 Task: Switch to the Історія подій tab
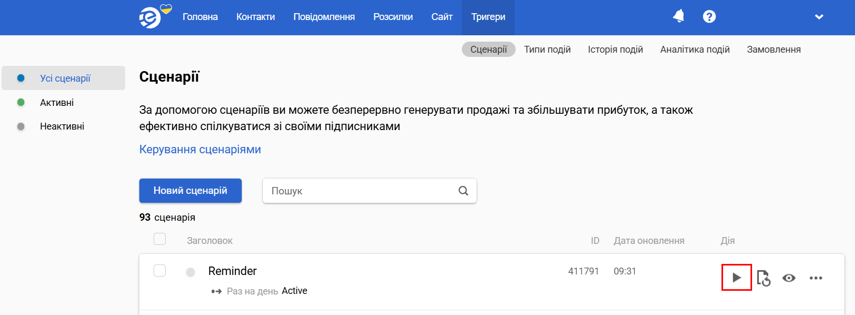click(x=615, y=50)
